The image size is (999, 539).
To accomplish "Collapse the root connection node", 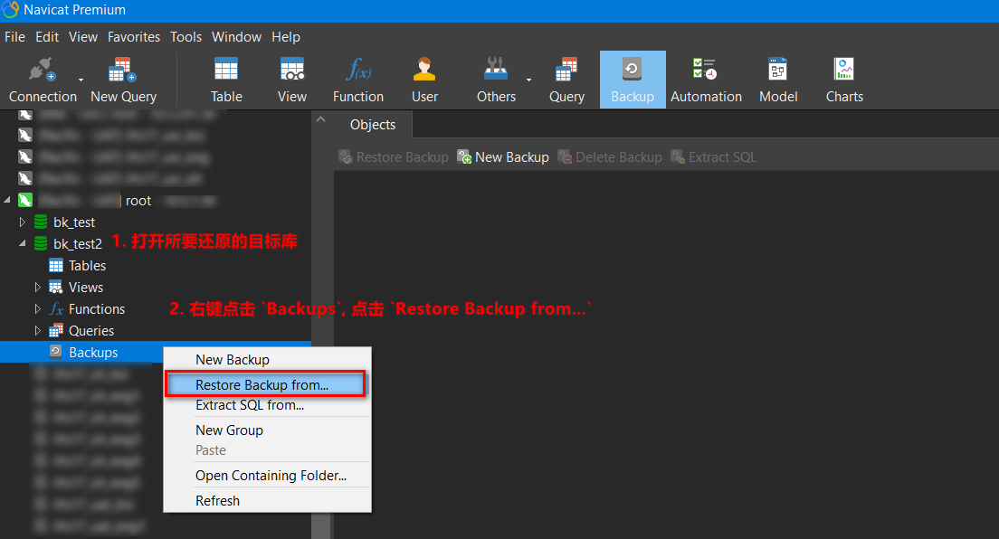I will pyautogui.click(x=7, y=200).
